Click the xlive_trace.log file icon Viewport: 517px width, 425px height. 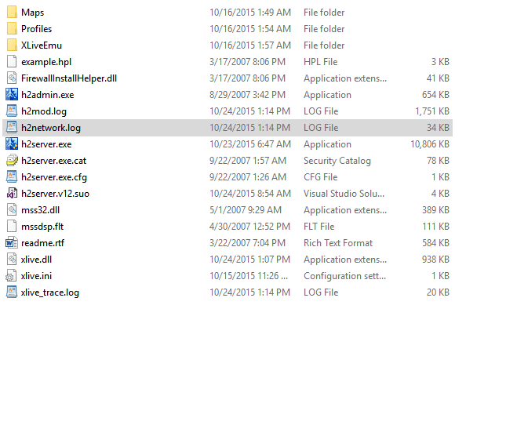coord(12,292)
